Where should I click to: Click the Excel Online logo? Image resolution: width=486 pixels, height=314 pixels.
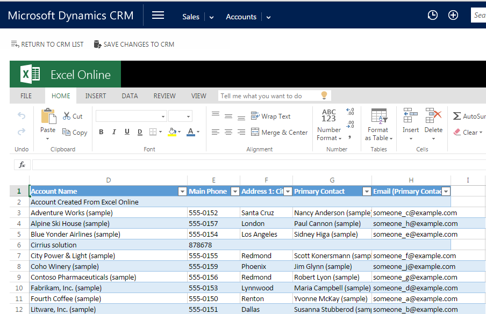click(x=30, y=74)
